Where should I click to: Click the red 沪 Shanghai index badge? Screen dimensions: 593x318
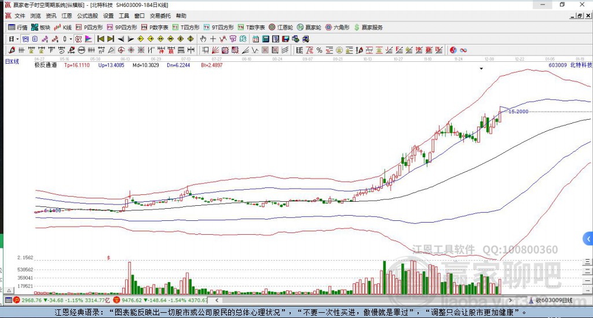click(16, 300)
